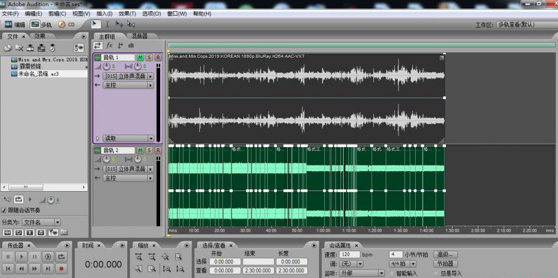This screenshot has height=278, width=558.
Task: Click volume knob of 音轨 1
Action: [x=107, y=66]
